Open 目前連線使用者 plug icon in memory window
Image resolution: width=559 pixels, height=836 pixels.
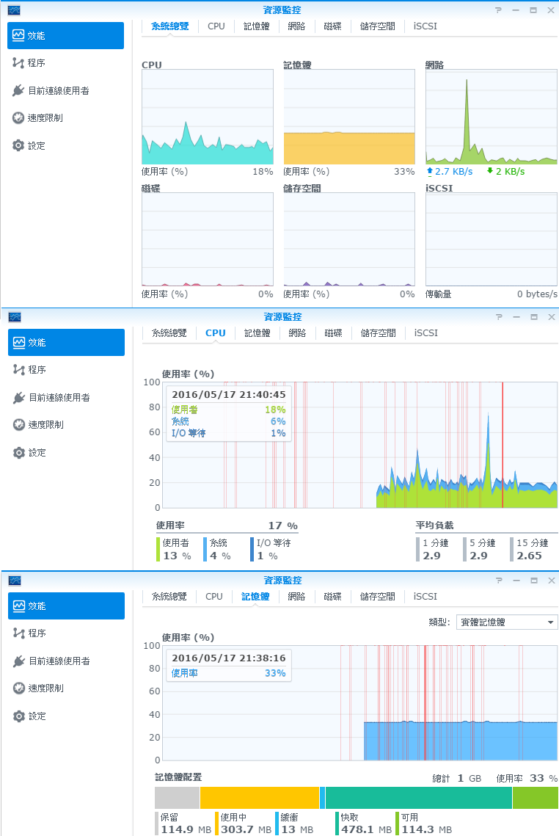tap(19, 661)
